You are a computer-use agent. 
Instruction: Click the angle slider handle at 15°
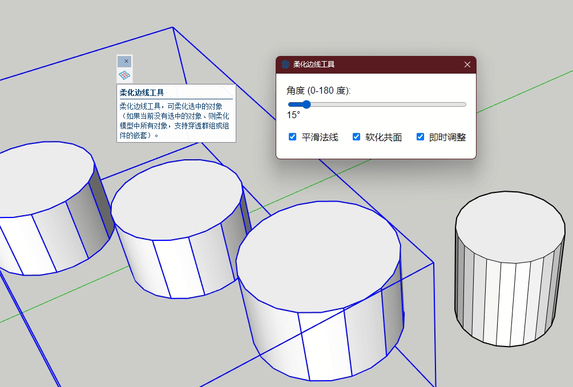[x=306, y=104]
